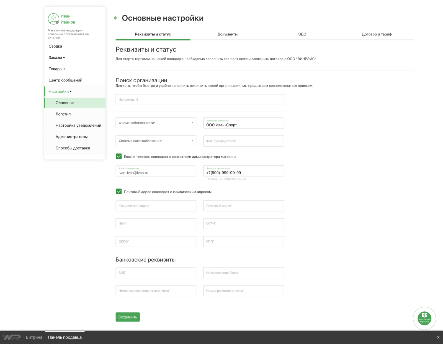Focus the КПП field
Viewport: 443px width, 344px height.
tap(244, 241)
